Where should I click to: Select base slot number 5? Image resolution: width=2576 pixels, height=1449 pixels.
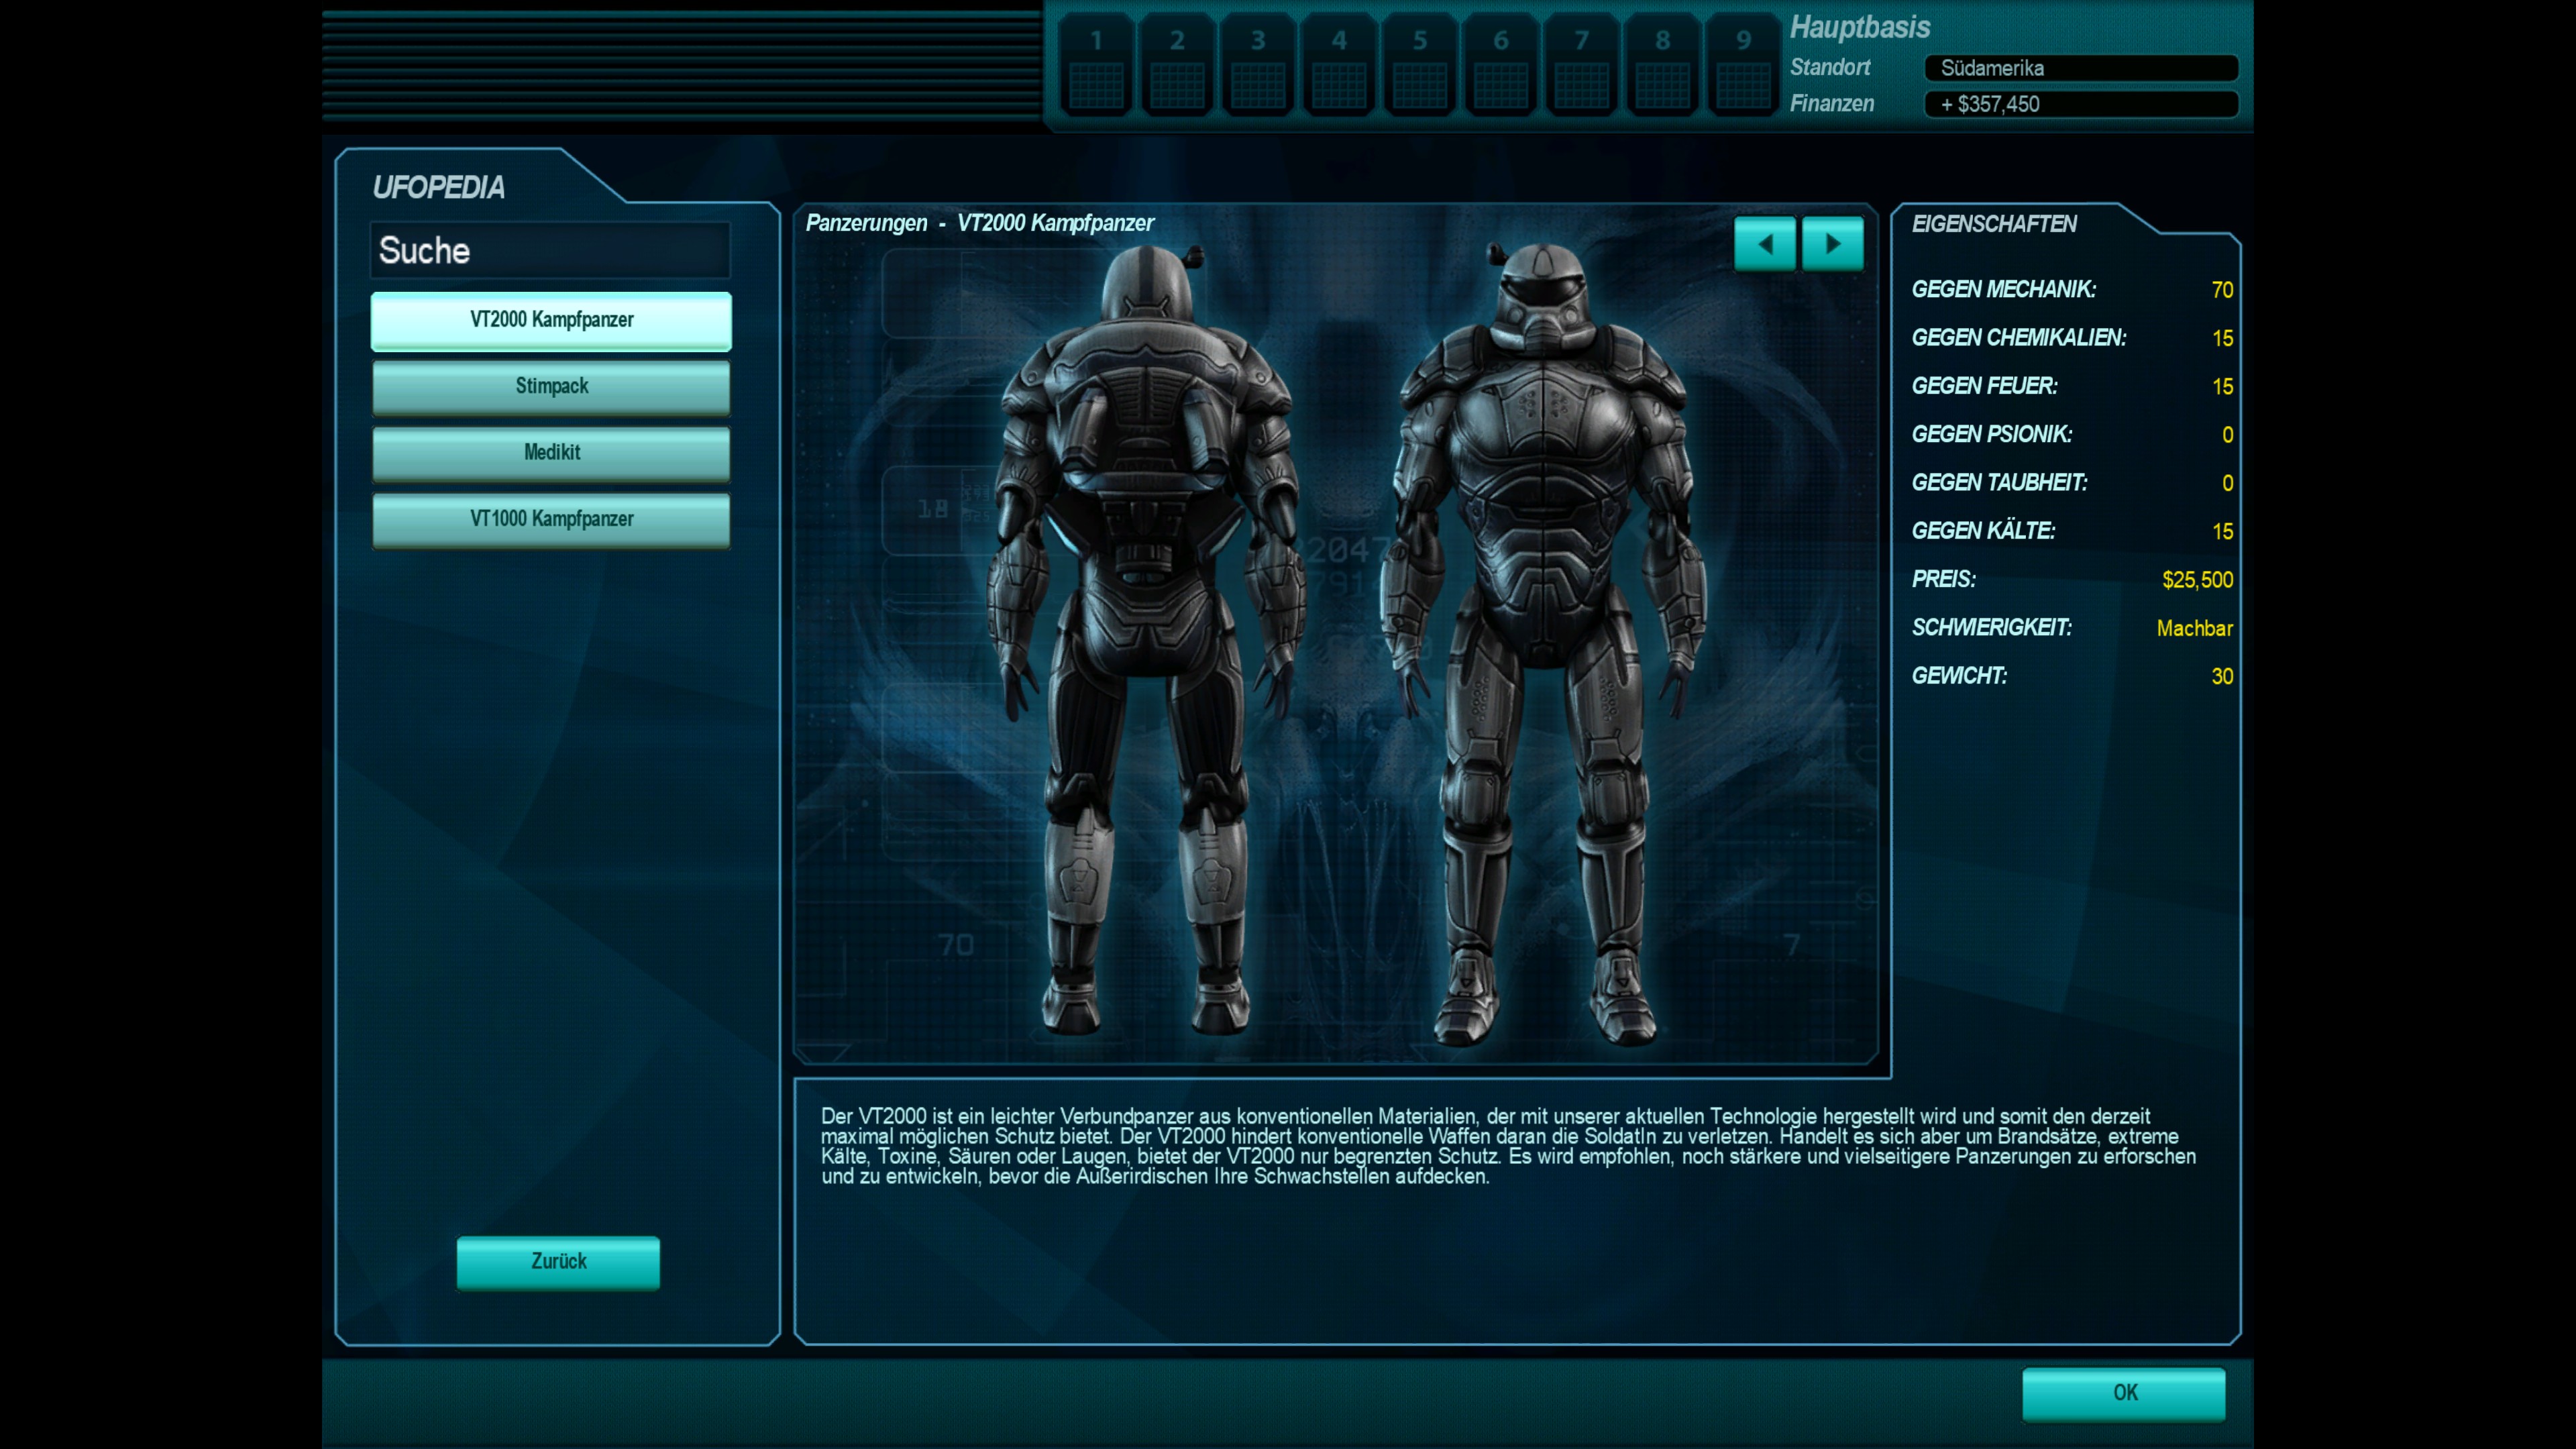pyautogui.click(x=1419, y=65)
